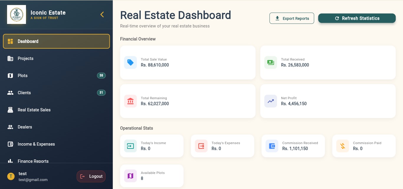Click the Clients count badge 31
This screenshot has height=189, width=403.
(x=101, y=93)
